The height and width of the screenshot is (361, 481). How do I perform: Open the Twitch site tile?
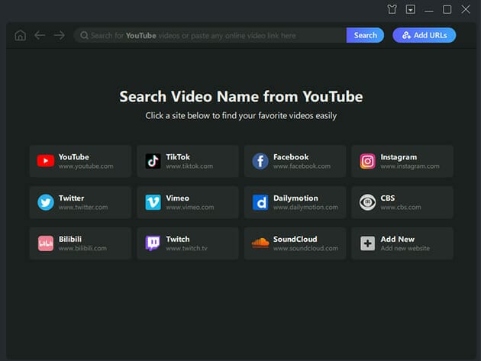(188, 243)
